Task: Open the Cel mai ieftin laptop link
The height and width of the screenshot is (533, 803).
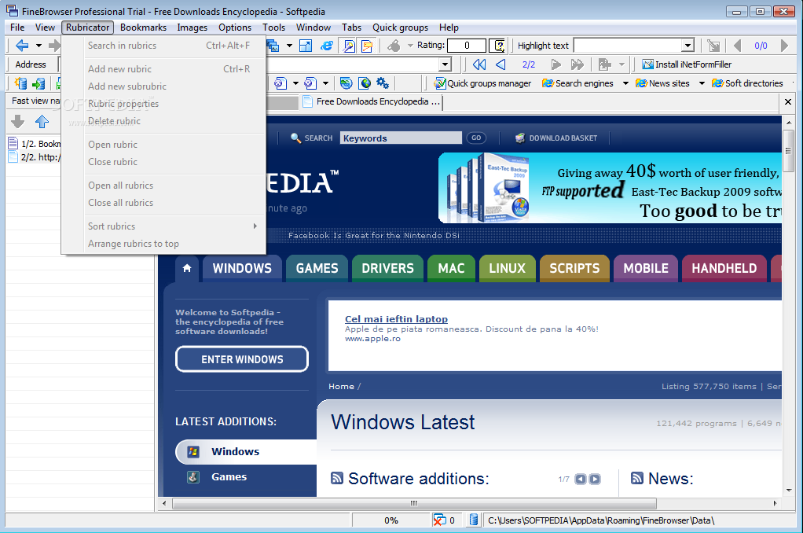Action: [396, 318]
